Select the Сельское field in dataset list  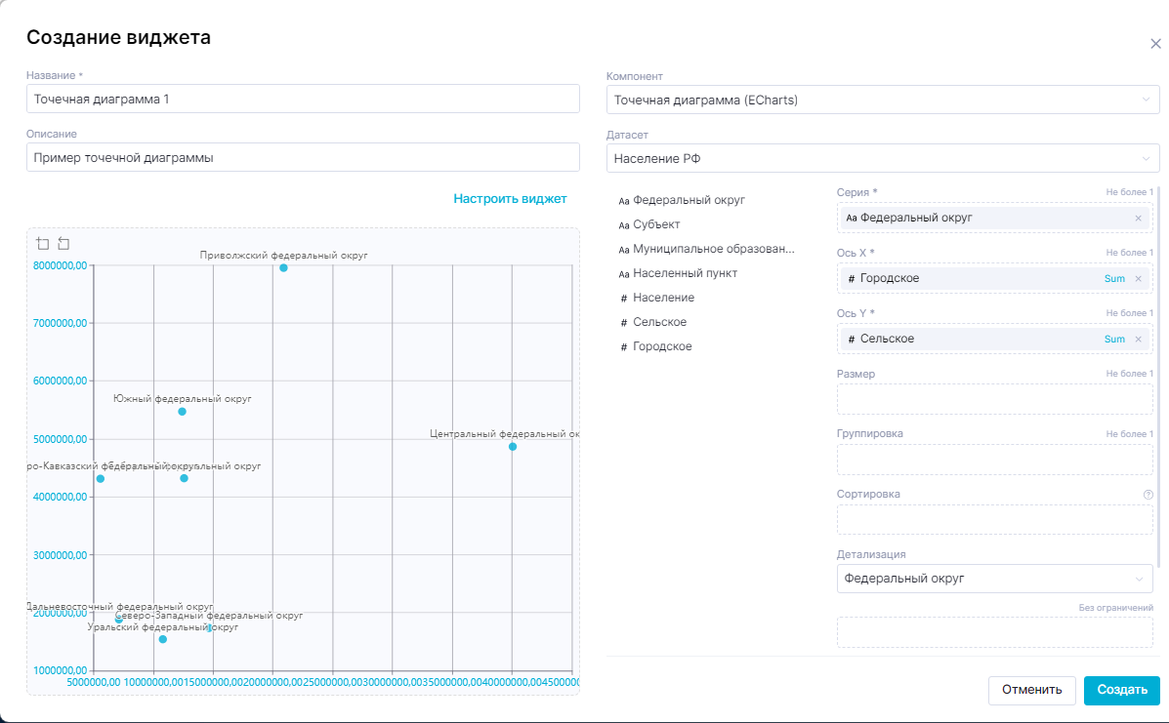pyautogui.click(x=653, y=322)
